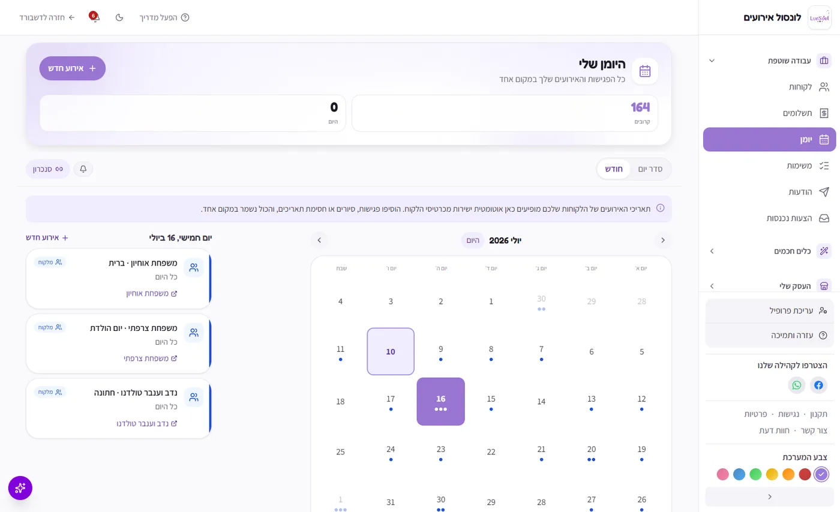This screenshot has height=512, width=840.
Task: Select July 20 in the calendar
Action: point(592,452)
